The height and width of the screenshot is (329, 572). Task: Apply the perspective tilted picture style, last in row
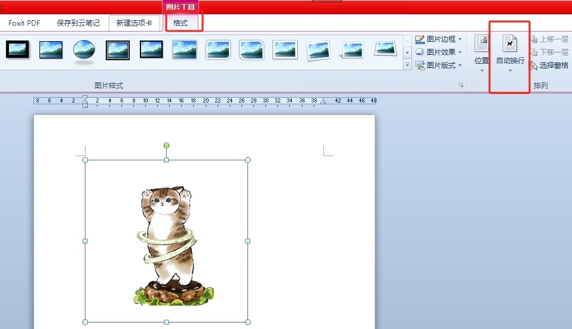[x=386, y=49]
